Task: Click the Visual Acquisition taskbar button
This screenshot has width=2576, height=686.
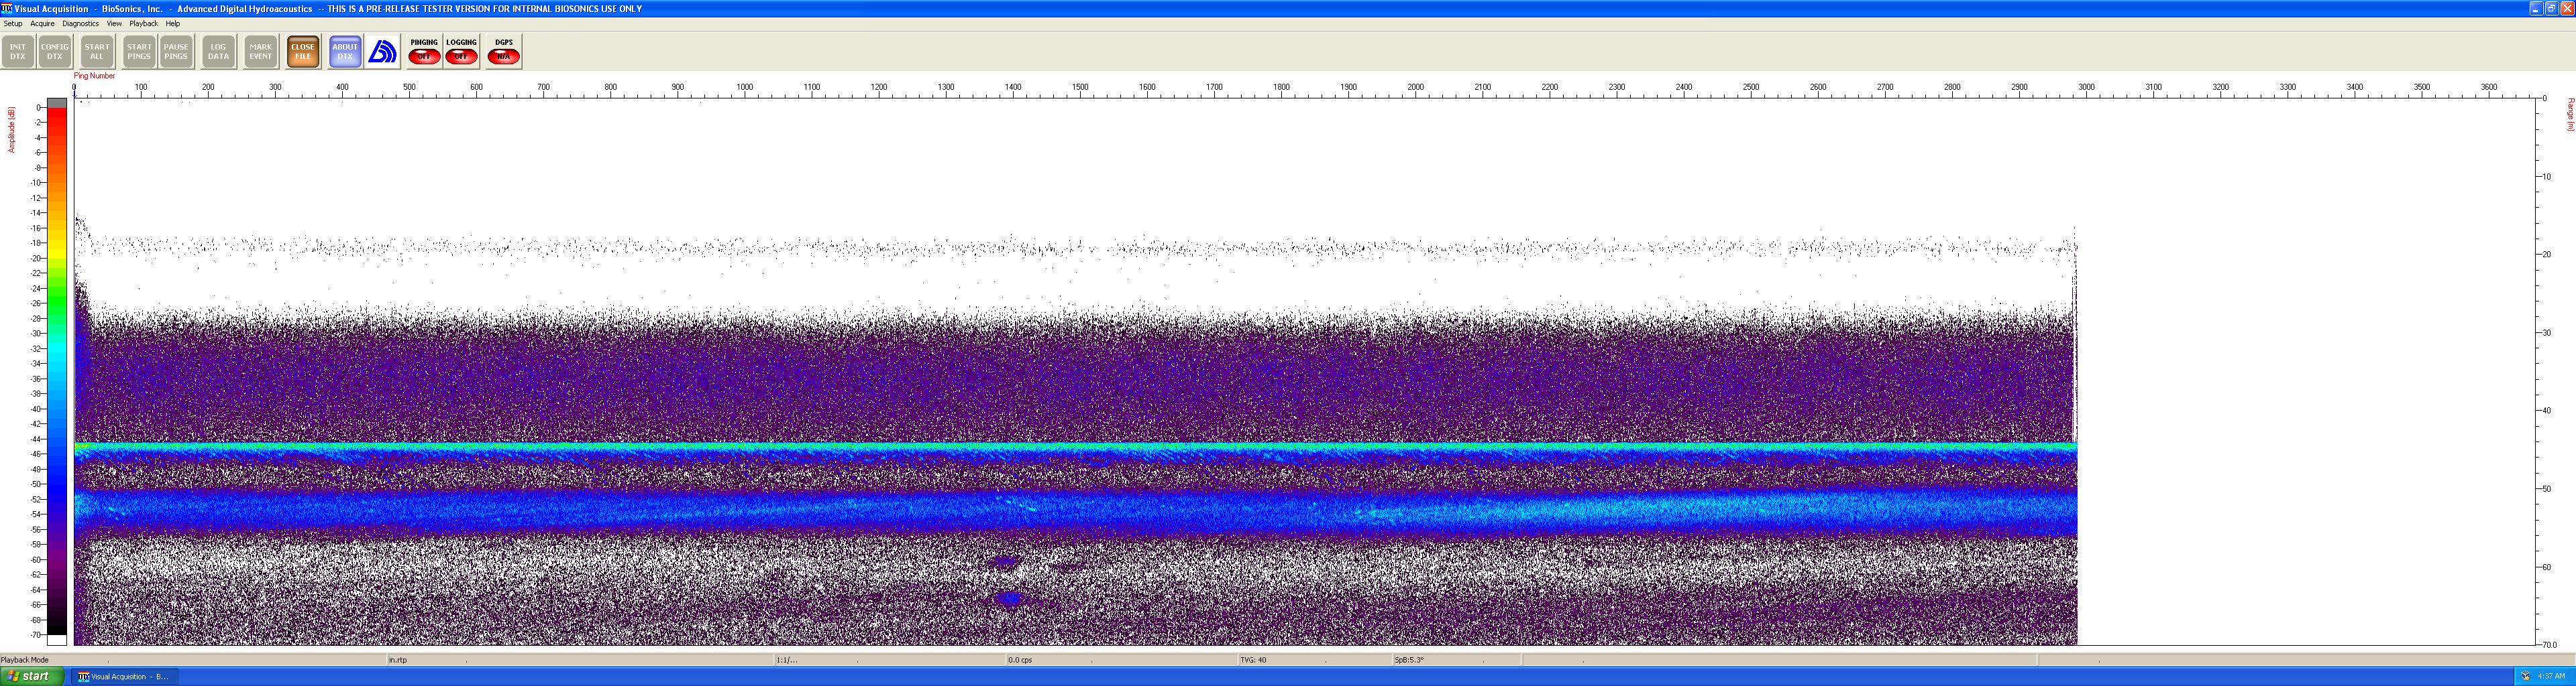Action: (124, 676)
